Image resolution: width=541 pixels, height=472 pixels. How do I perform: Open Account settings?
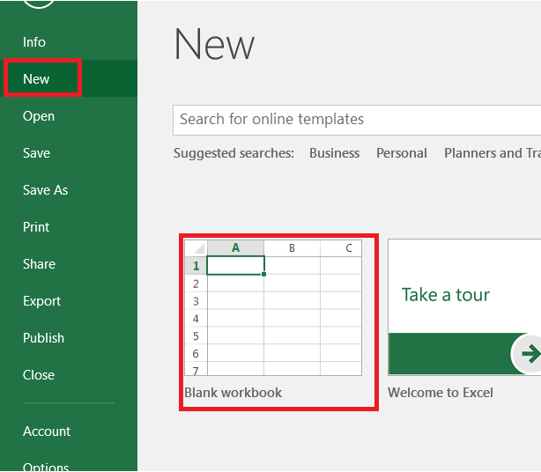[x=47, y=431]
